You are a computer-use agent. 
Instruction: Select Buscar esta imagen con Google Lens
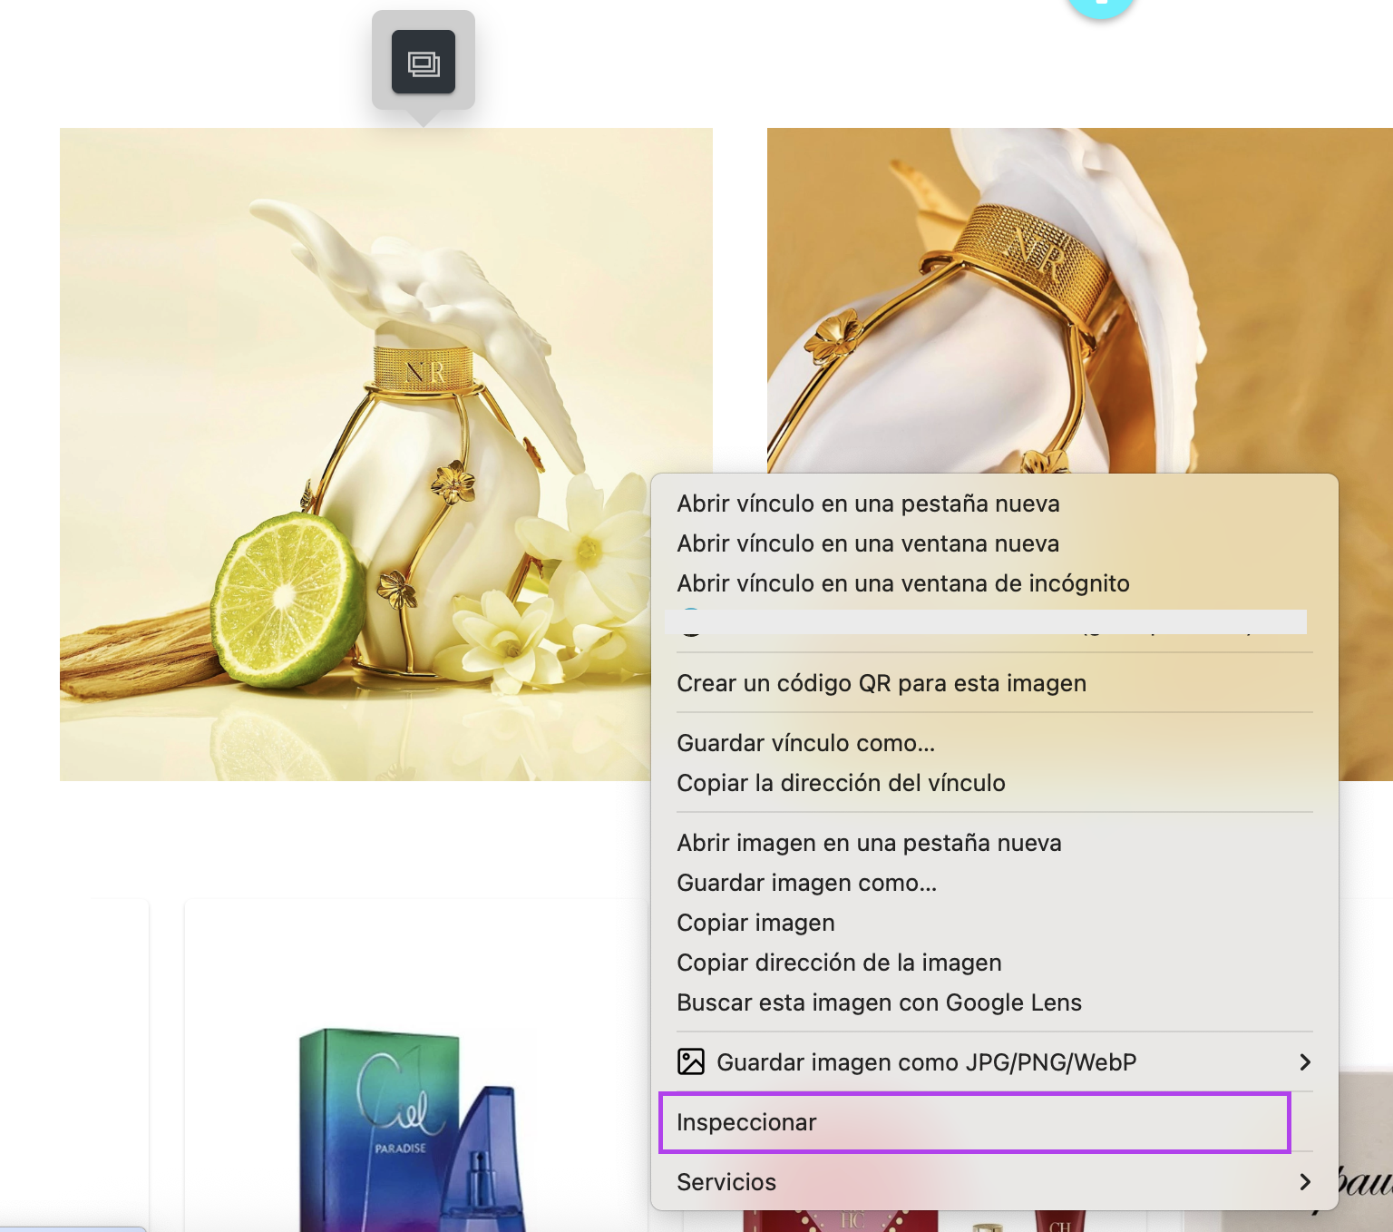[879, 1002]
